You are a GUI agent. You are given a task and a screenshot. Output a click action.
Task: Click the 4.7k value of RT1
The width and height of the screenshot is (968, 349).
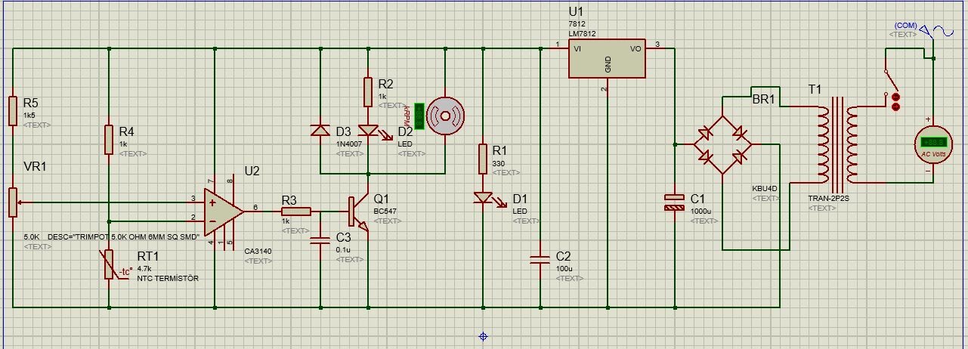[x=145, y=268]
